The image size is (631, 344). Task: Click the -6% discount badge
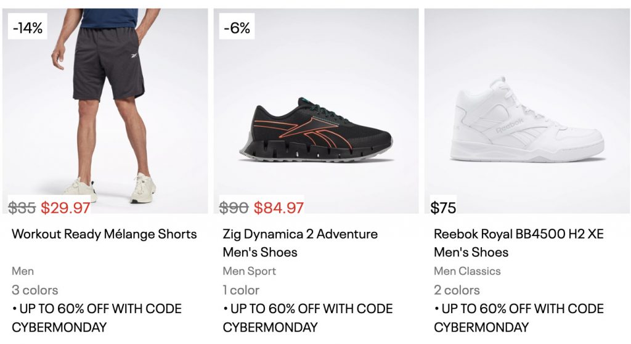[x=237, y=28]
